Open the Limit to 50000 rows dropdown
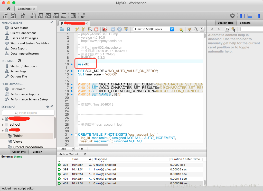 [154, 29]
